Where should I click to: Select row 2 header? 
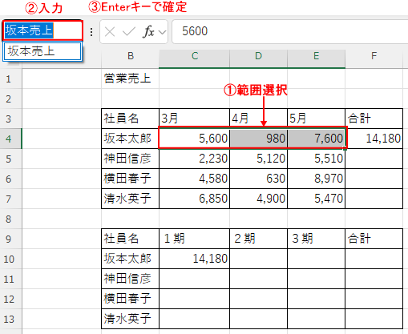[10, 99]
